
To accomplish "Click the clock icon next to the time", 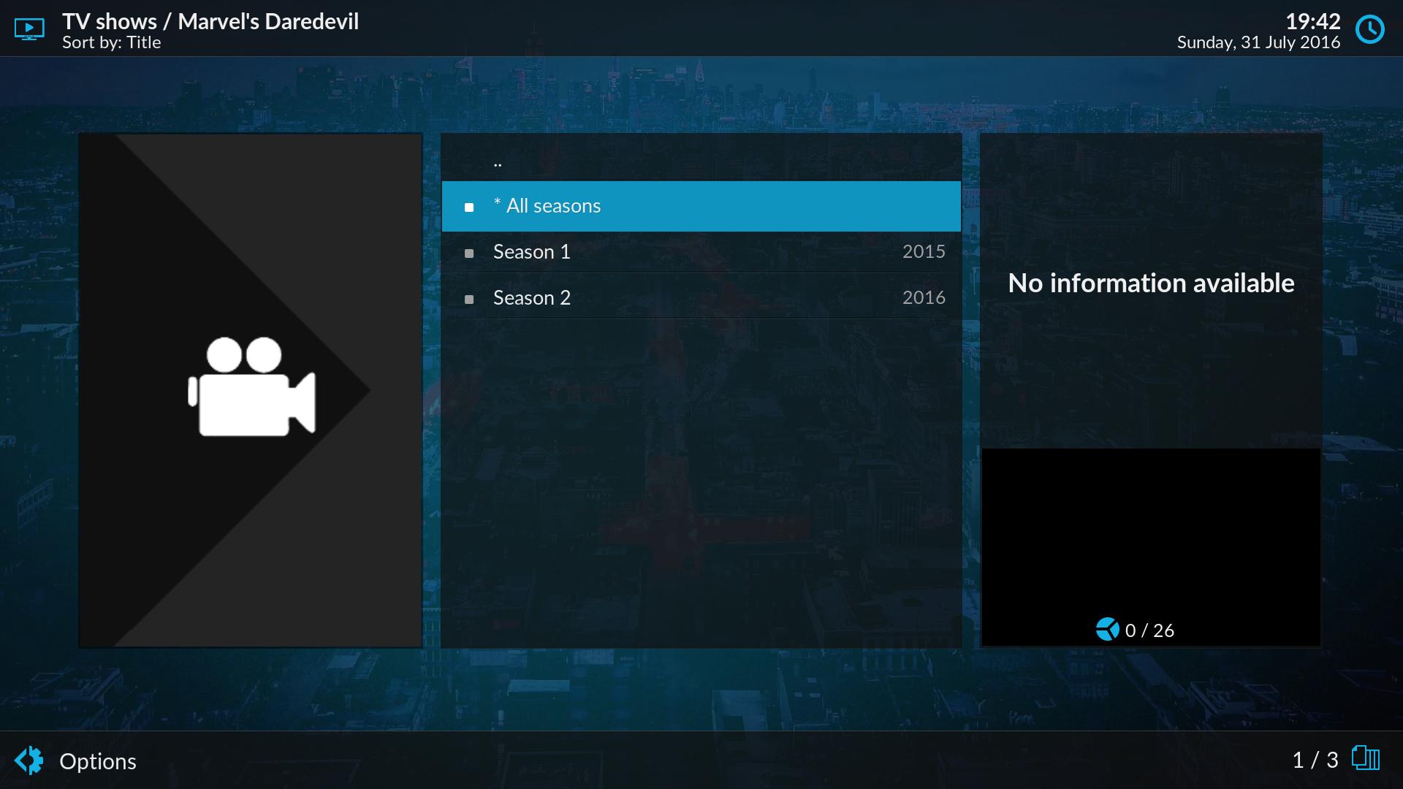I will (1369, 29).
